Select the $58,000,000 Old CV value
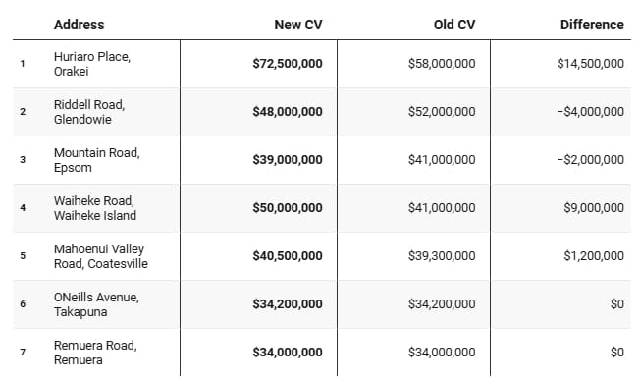640x382 pixels. tap(442, 64)
